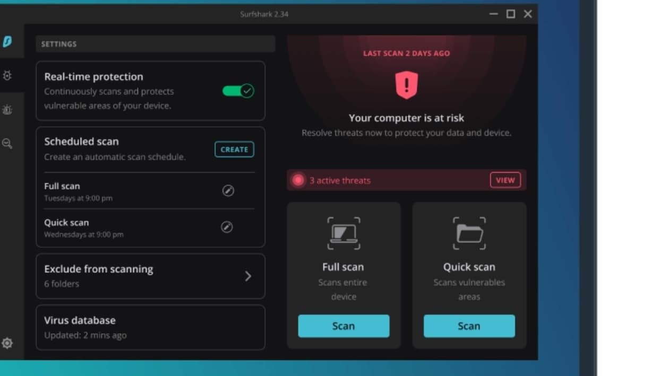Viewport: 669px width, 376px height.
Task: Open settings gear in sidebar
Action: (x=7, y=343)
